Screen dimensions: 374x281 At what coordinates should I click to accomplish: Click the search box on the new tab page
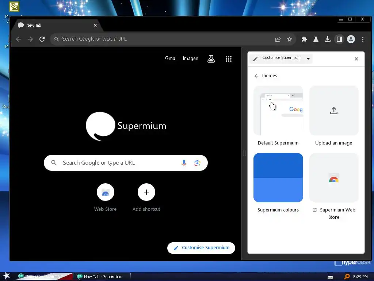pyautogui.click(x=126, y=163)
